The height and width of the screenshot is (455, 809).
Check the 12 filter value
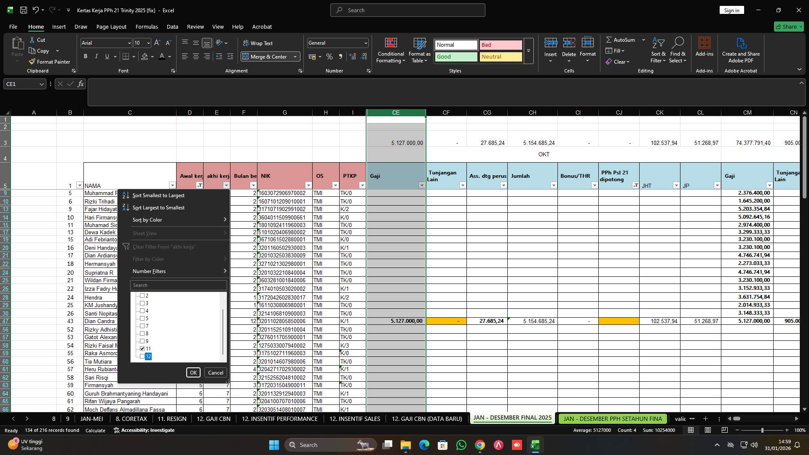[x=142, y=356]
